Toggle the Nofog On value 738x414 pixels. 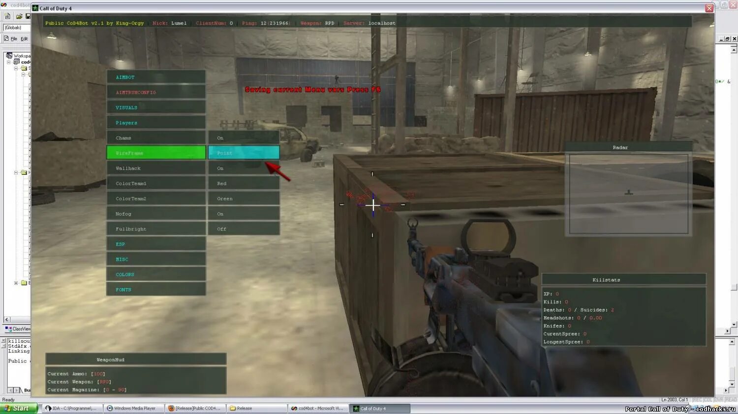coord(244,214)
